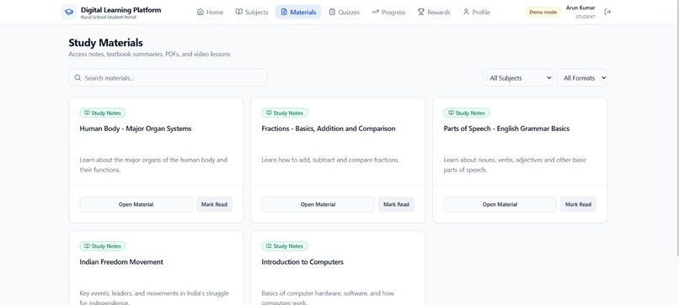This screenshot has width=679, height=305.
Task: Open Material for Fractions card
Action: [x=318, y=204]
